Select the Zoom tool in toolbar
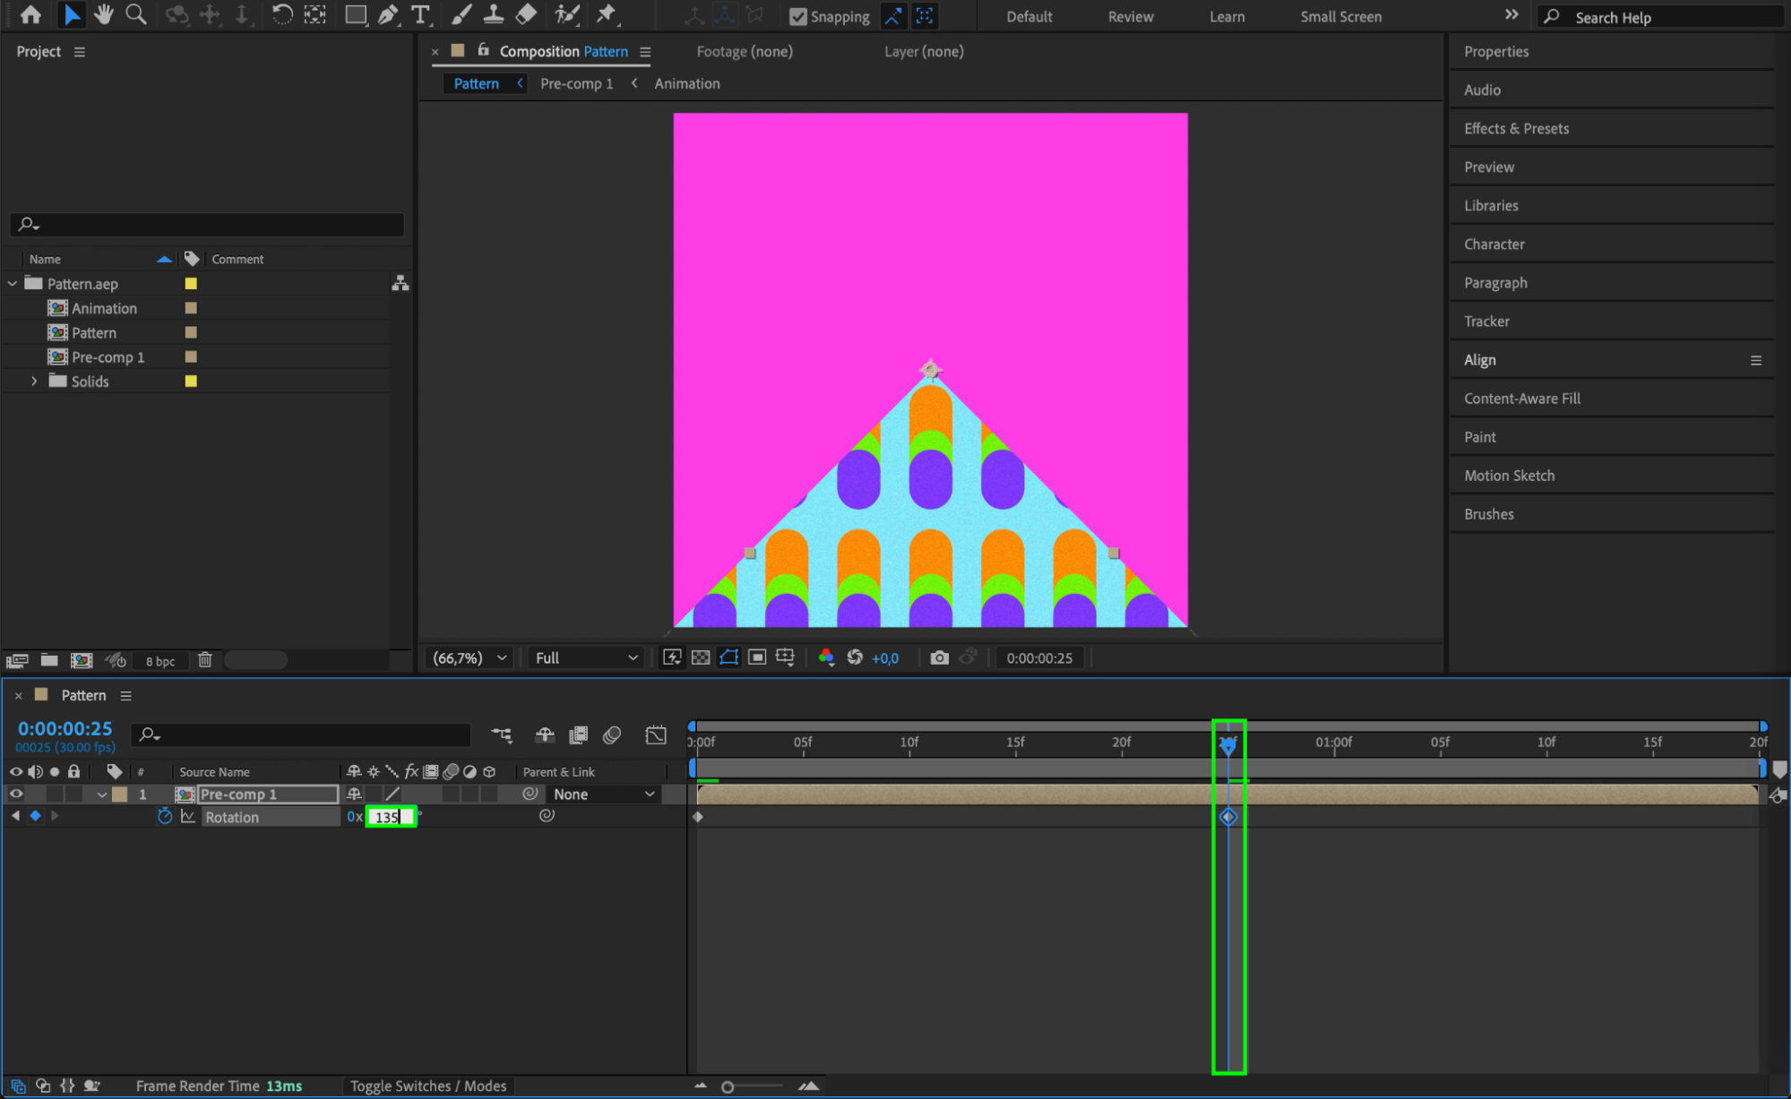1791x1099 pixels. 136,14
